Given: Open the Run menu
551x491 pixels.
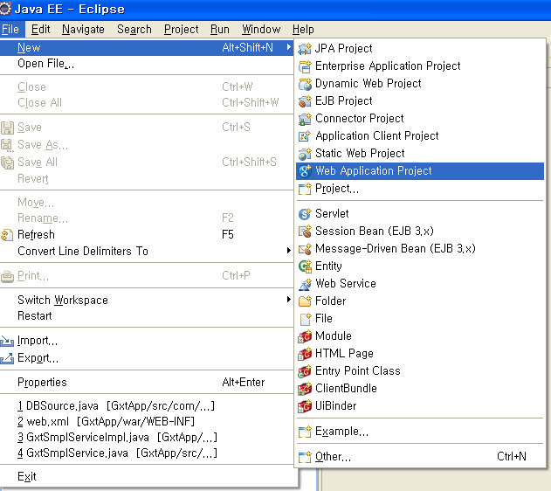Looking at the screenshot, I should [220, 30].
